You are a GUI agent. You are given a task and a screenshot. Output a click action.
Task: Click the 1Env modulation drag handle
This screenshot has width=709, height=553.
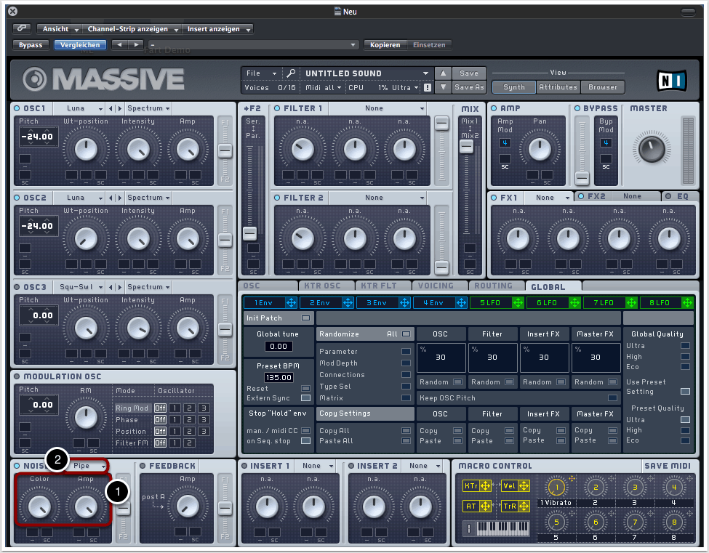pos(291,302)
